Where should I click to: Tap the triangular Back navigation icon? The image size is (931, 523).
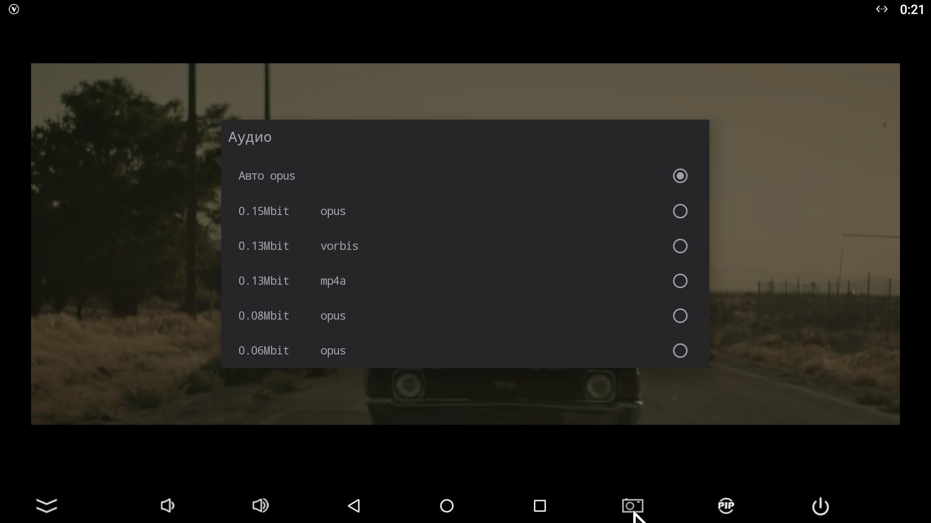[x=354, y=506]
